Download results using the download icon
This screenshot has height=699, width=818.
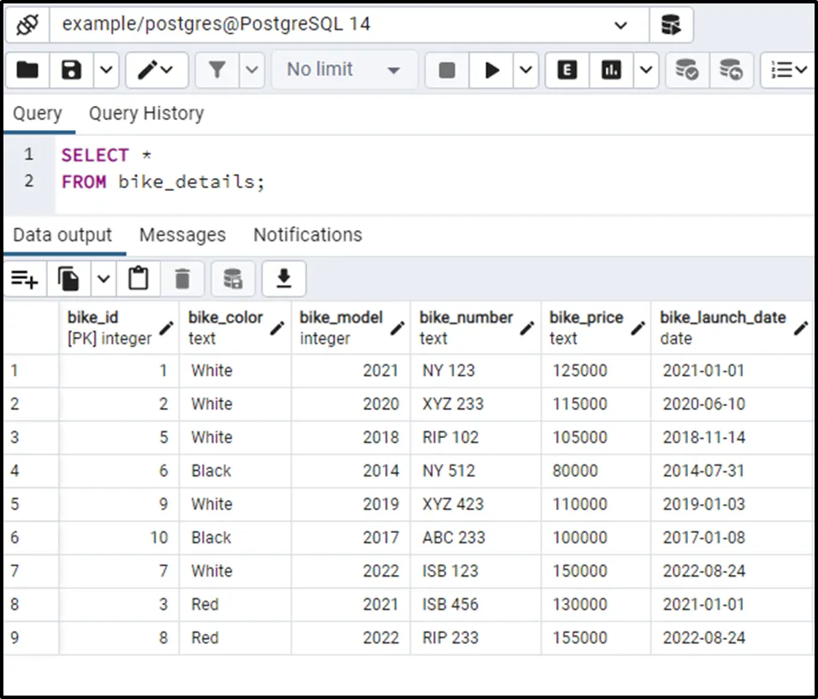(283, 279)
